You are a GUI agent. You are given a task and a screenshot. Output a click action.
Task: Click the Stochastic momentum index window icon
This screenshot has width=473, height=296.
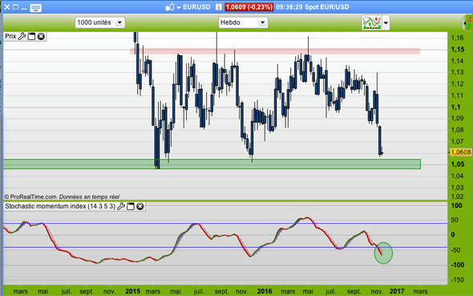point(131,206)
